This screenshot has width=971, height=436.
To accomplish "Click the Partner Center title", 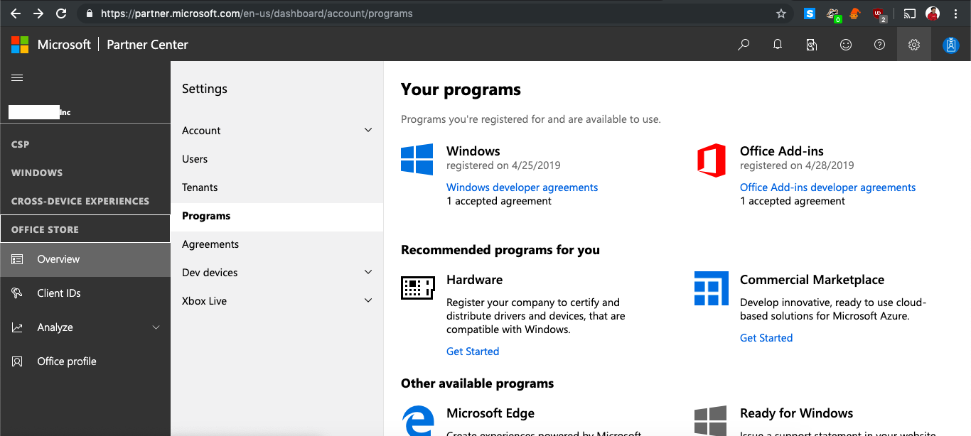I will pyautogui.click(x=147, y=45).
